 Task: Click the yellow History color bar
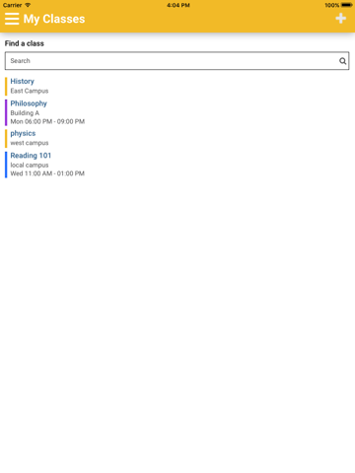pyautogui.click(x=6, y=87)
